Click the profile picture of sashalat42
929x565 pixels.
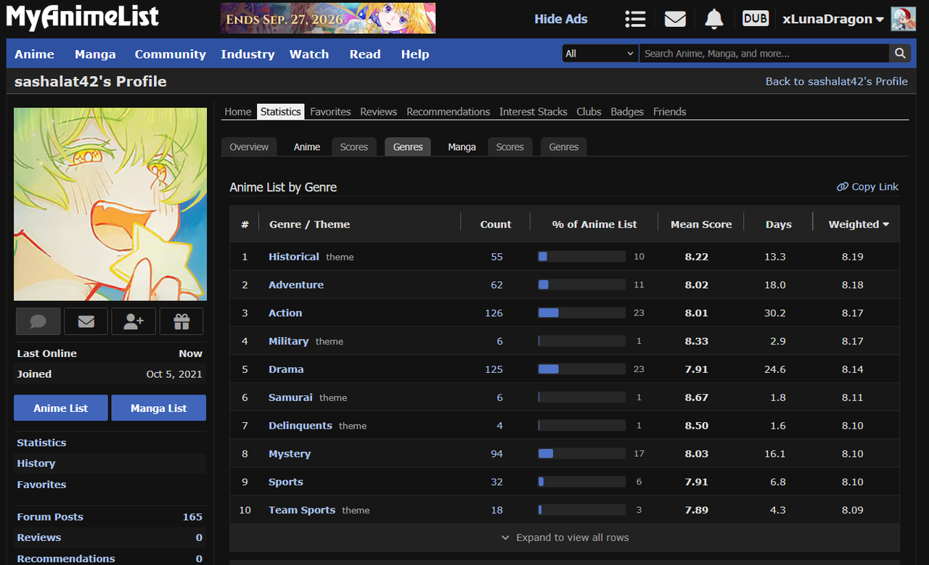(x=110, y=204)
